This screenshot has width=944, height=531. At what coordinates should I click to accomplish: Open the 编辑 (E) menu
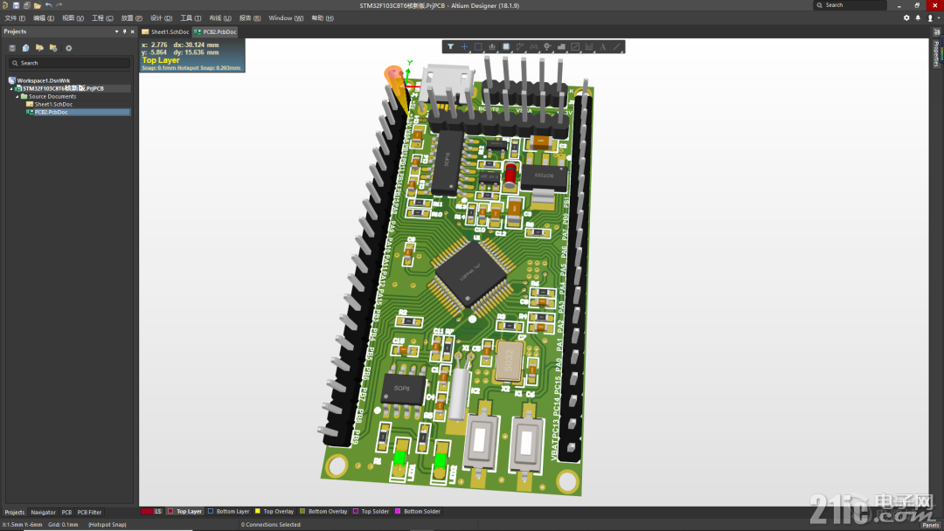[x=44, y=18]
